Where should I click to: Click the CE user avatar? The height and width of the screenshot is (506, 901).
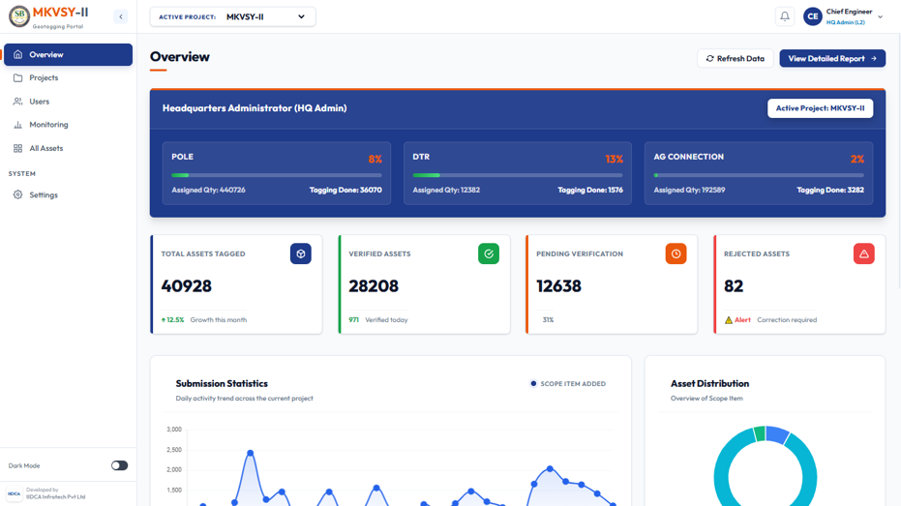pyautogui.click(x=813, y=16)
